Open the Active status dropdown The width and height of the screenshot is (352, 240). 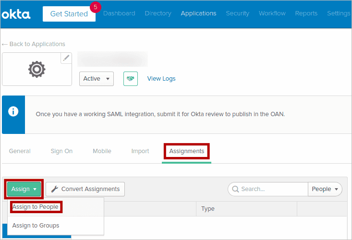[96, 79]
